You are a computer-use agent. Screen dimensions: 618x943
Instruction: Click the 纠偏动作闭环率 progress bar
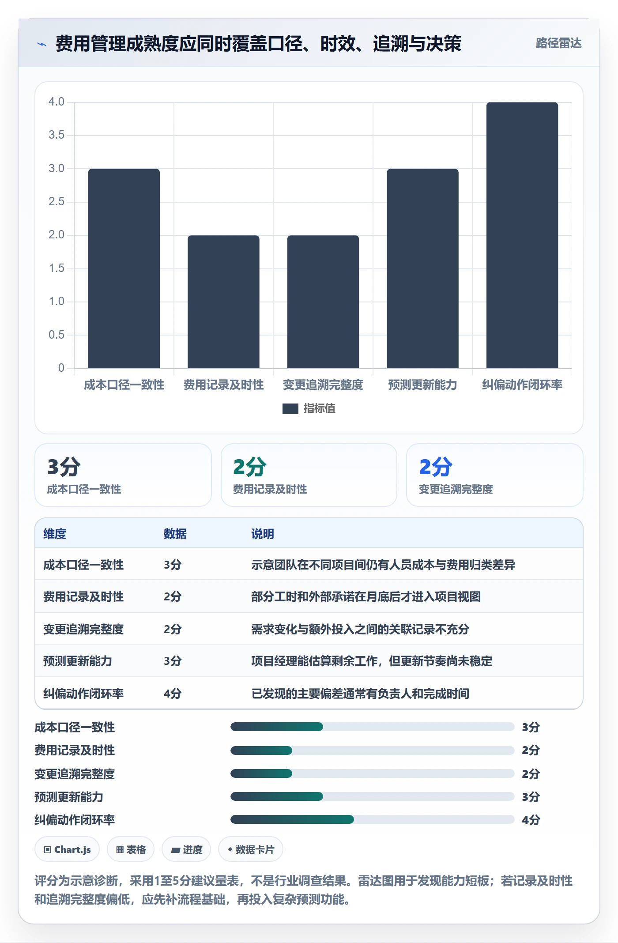point(372,819)
